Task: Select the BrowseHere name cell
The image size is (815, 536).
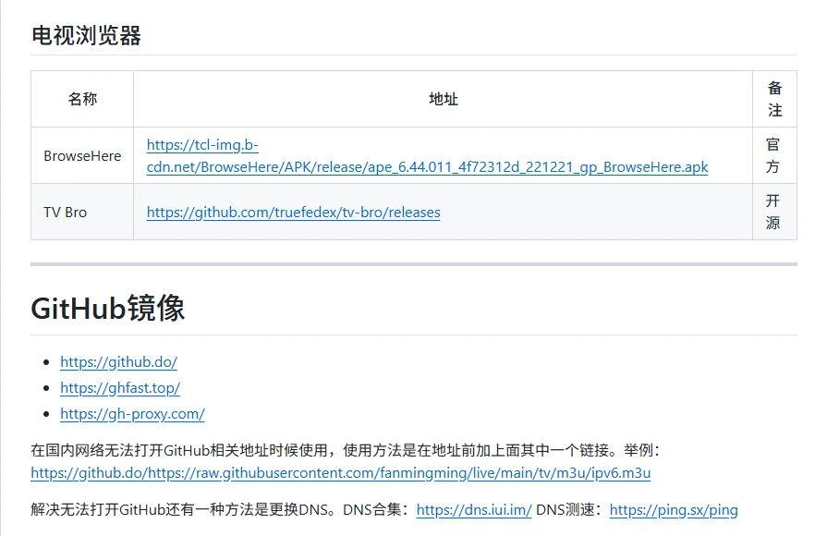Action: pyautogui.click(x=82, y=156)
